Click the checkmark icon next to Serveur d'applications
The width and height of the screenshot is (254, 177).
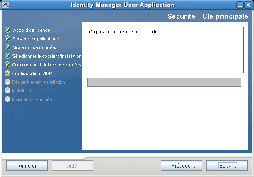point(7,39)
